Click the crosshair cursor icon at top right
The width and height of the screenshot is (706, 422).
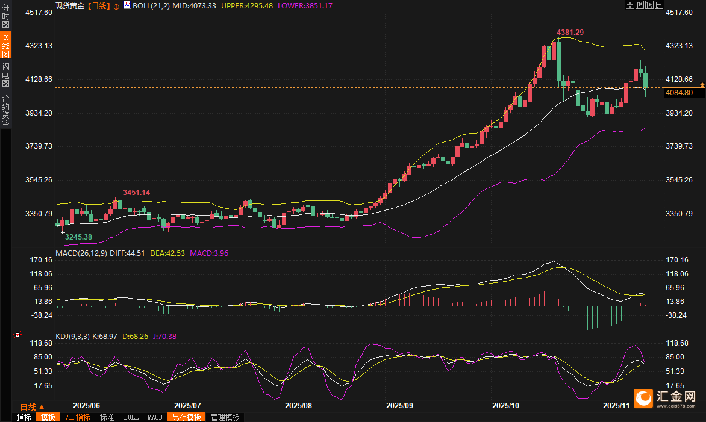coord(630,5)
